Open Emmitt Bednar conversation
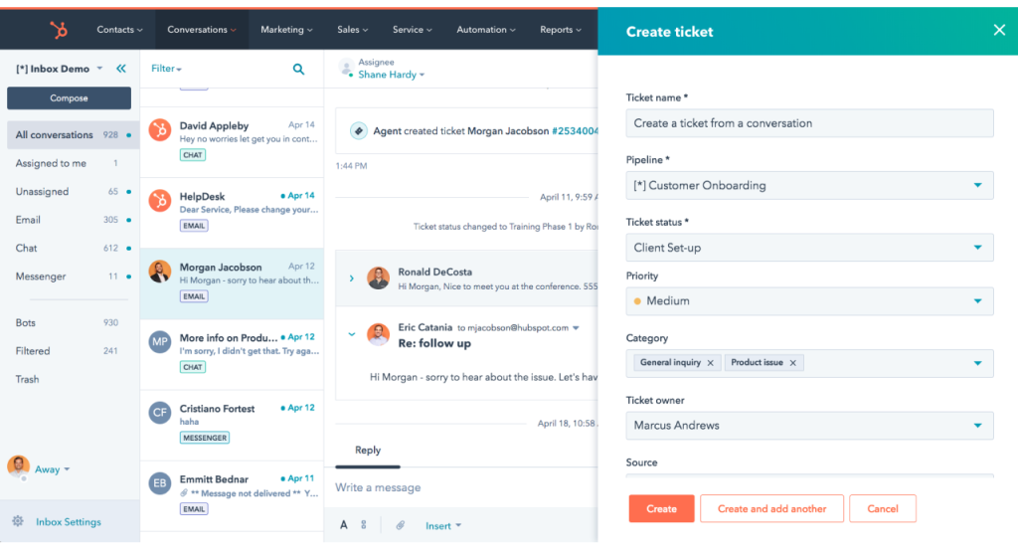This screenshot has width=1018, height=555. (x=232, y=496)
